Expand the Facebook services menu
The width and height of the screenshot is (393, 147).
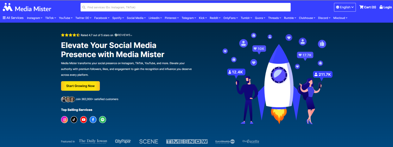point(102,18)
